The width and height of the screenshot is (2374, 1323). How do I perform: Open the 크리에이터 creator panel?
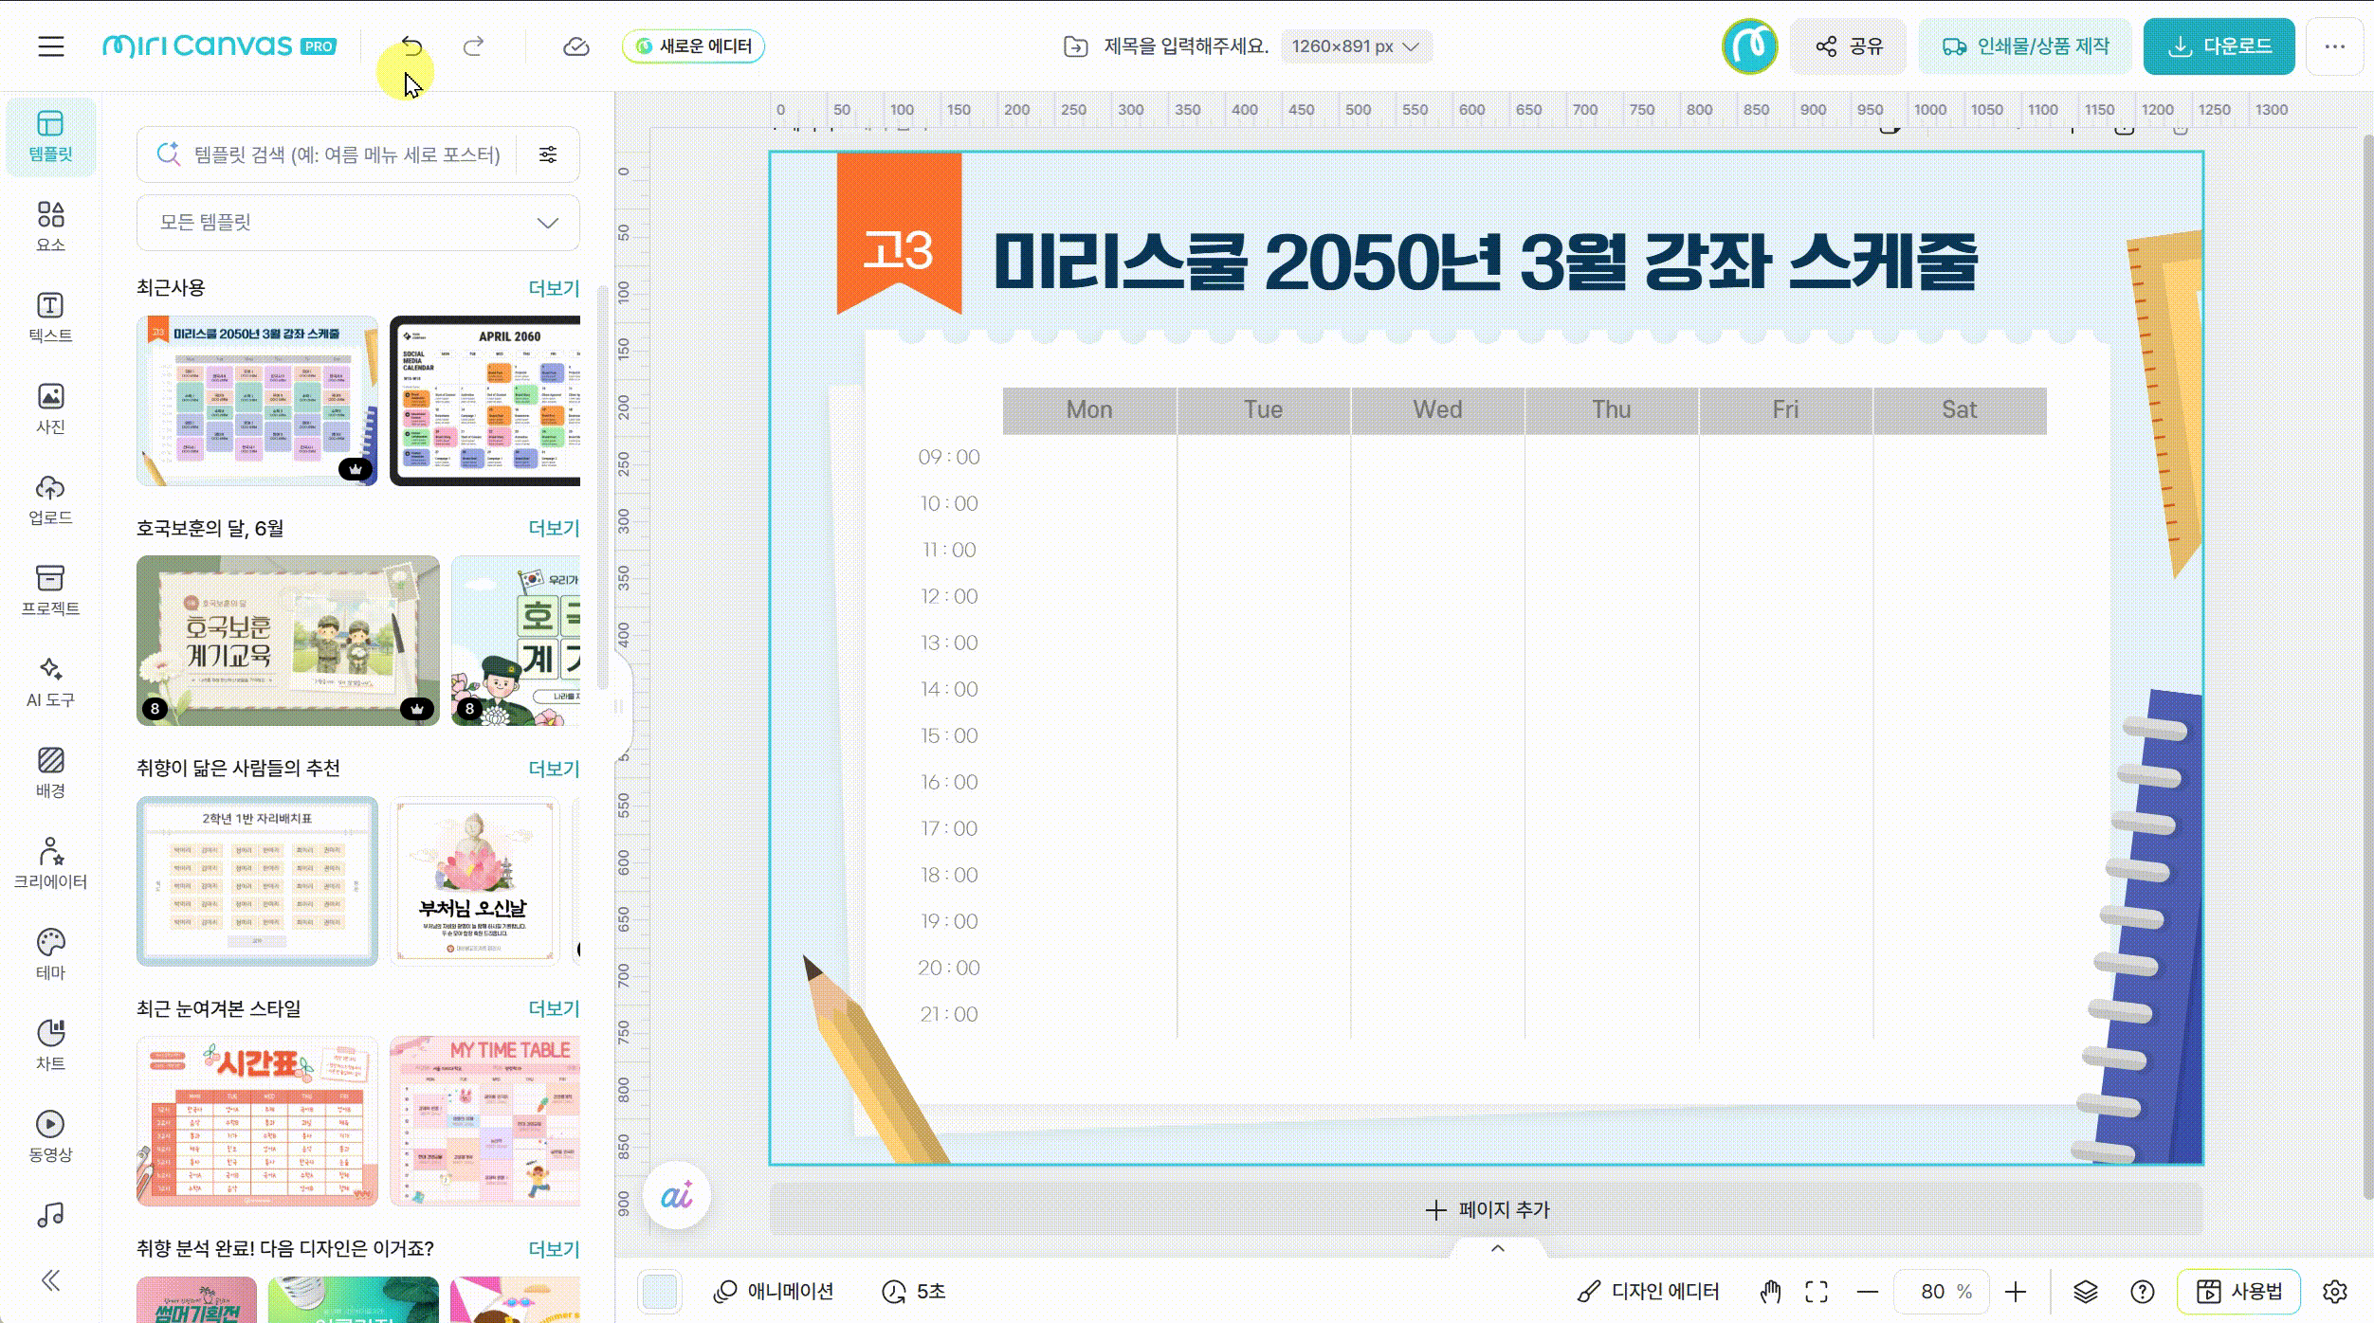(x=50, y=864)
